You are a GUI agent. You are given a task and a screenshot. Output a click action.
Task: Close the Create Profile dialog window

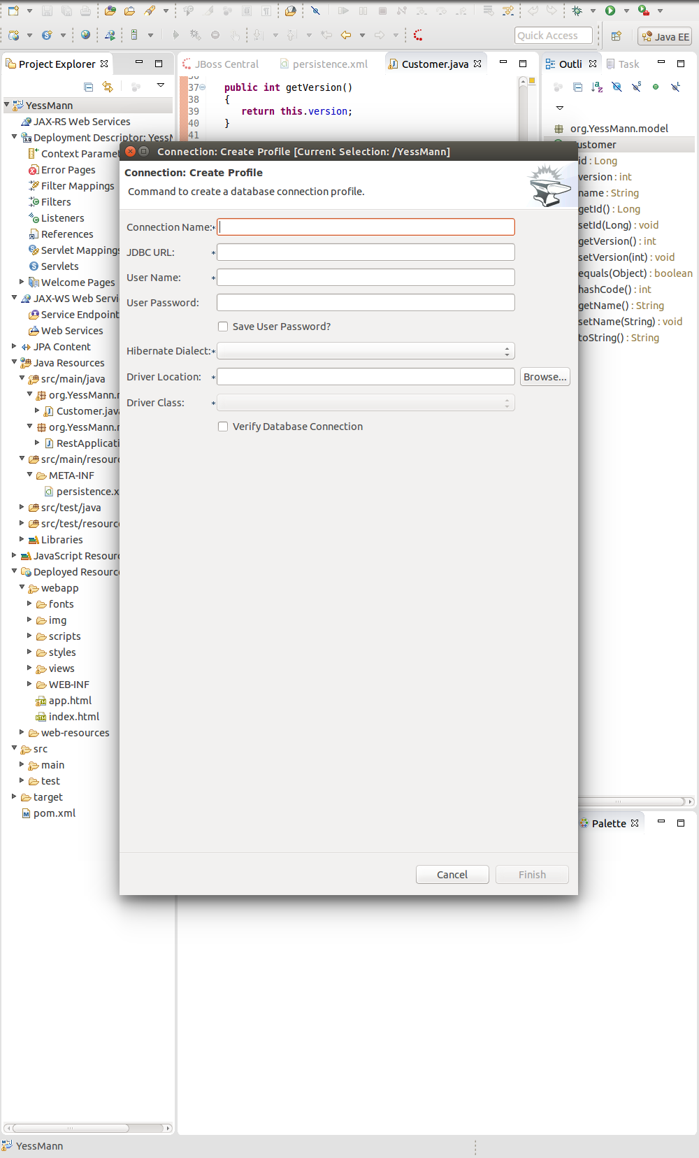130,151
